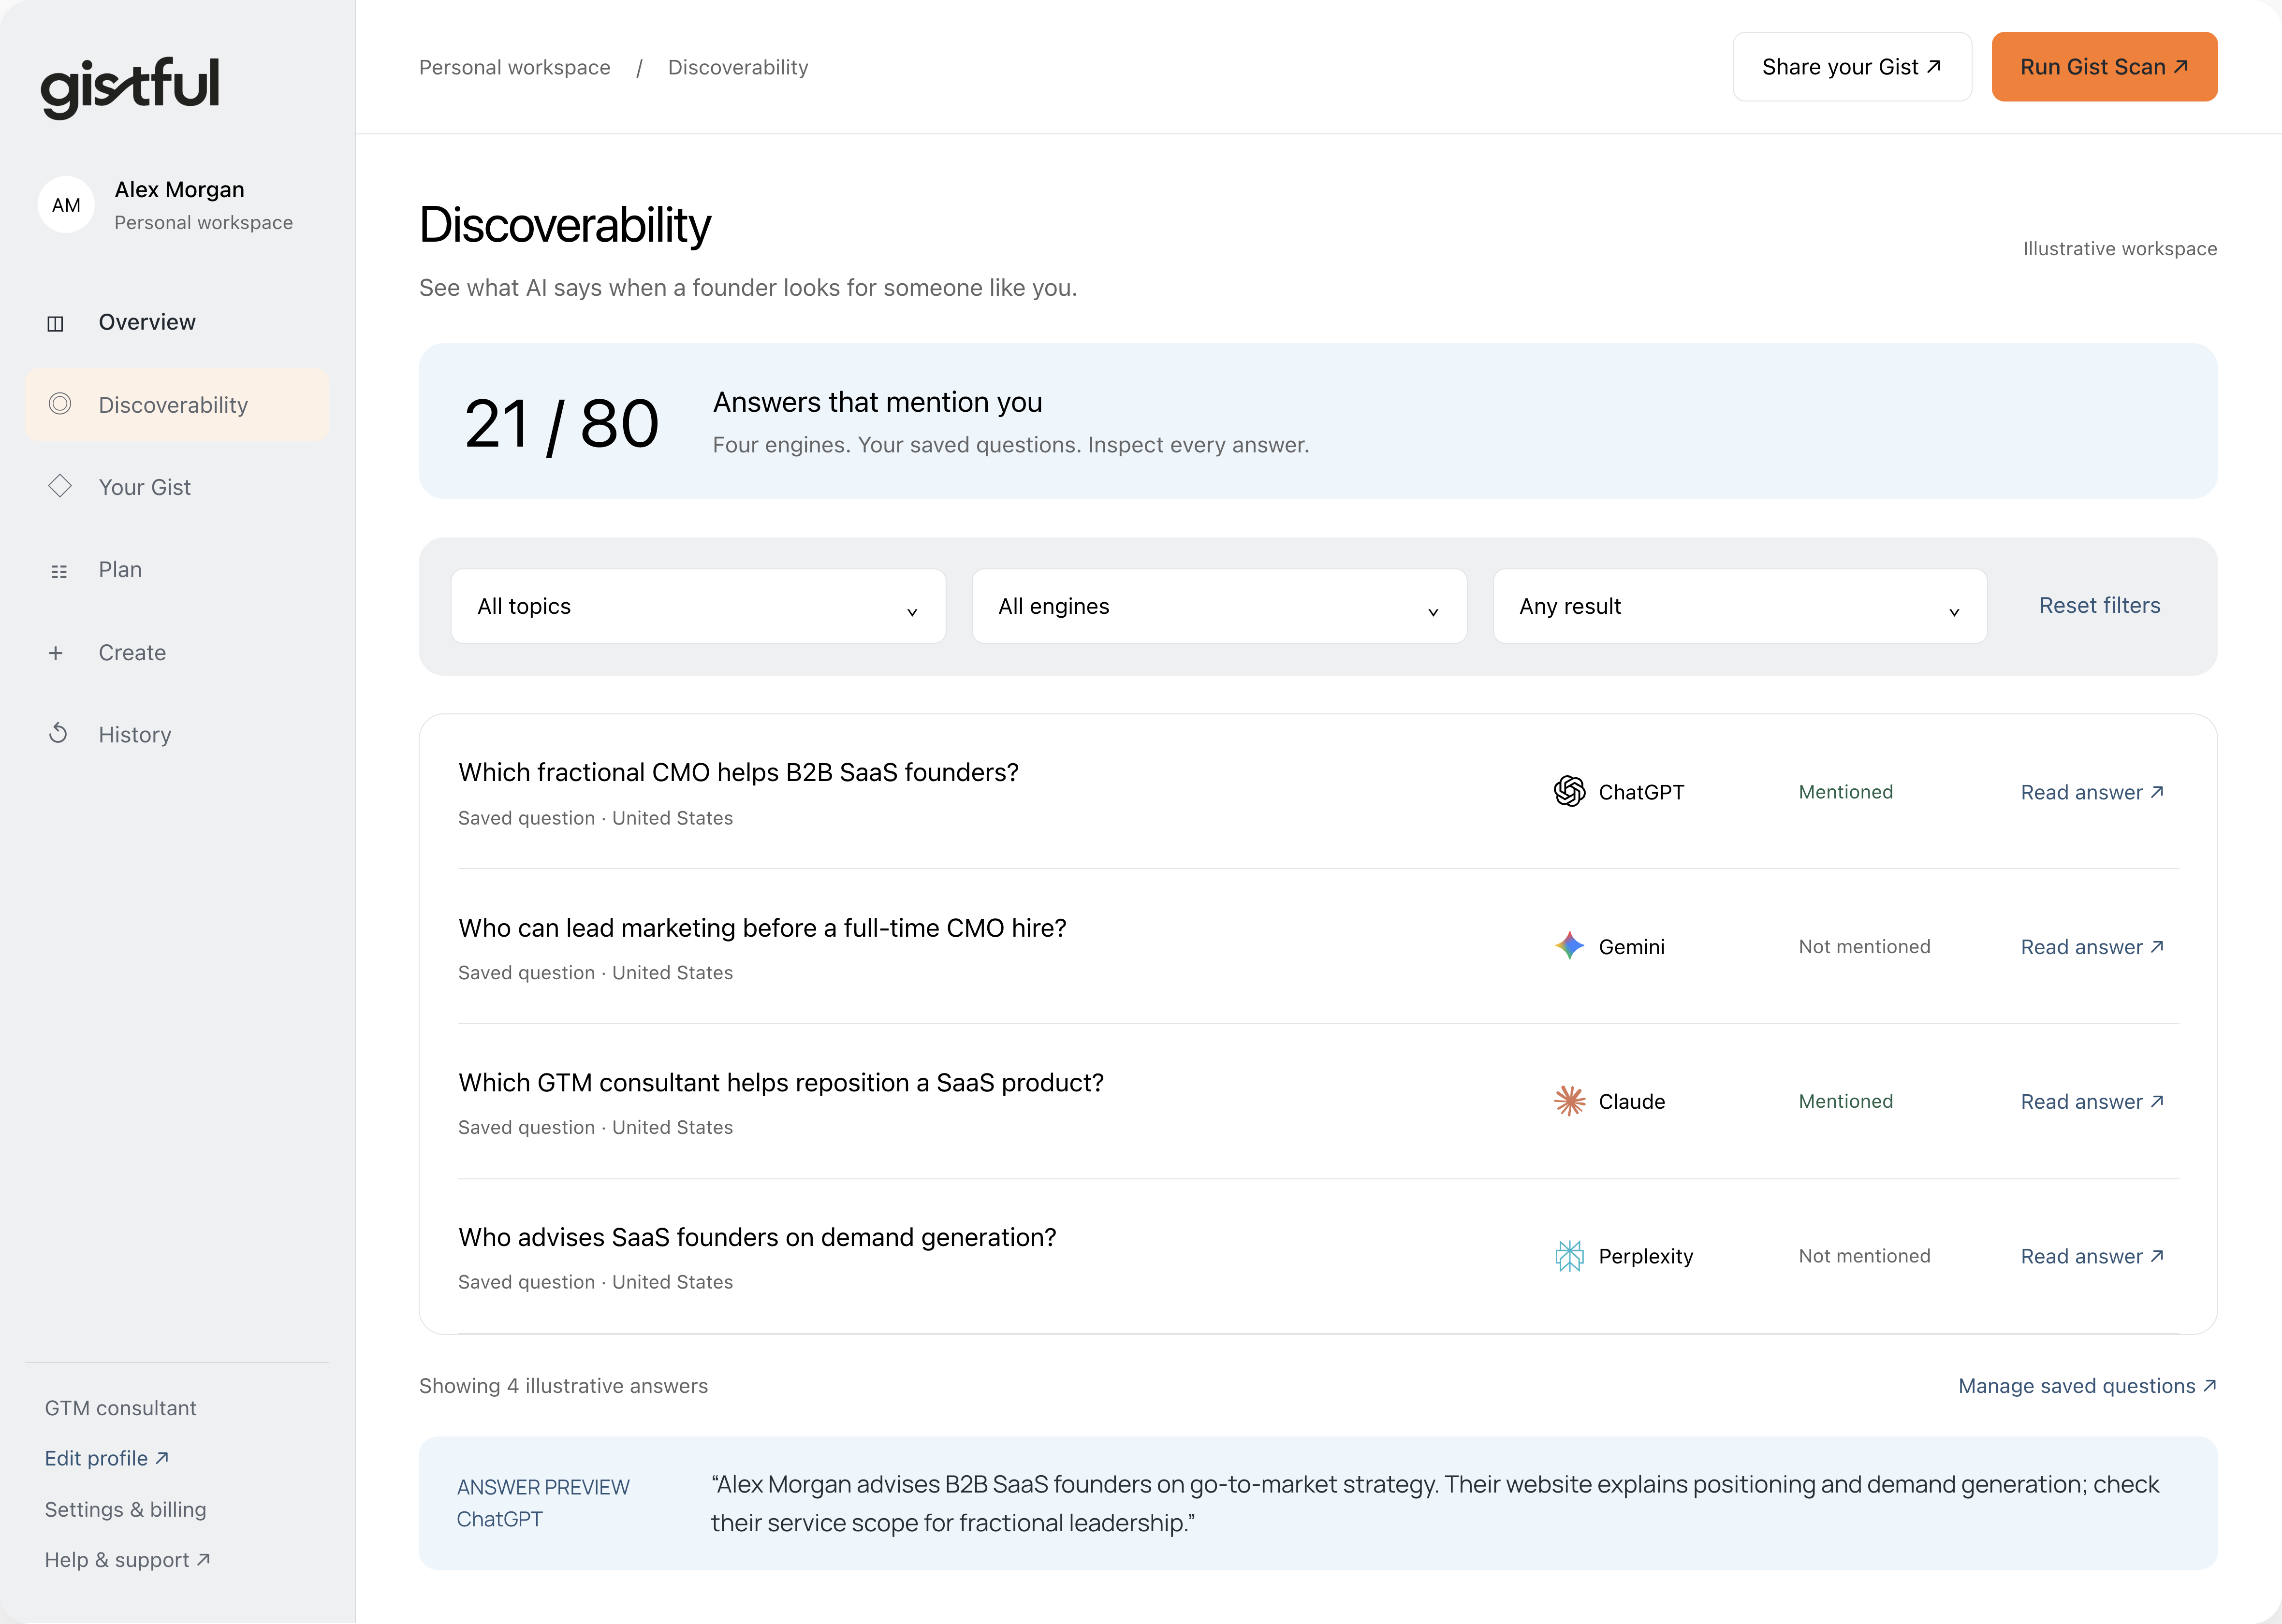Click the History clock-arrow icon
Screen dimensions: 2282x1624
click(58, 734)
